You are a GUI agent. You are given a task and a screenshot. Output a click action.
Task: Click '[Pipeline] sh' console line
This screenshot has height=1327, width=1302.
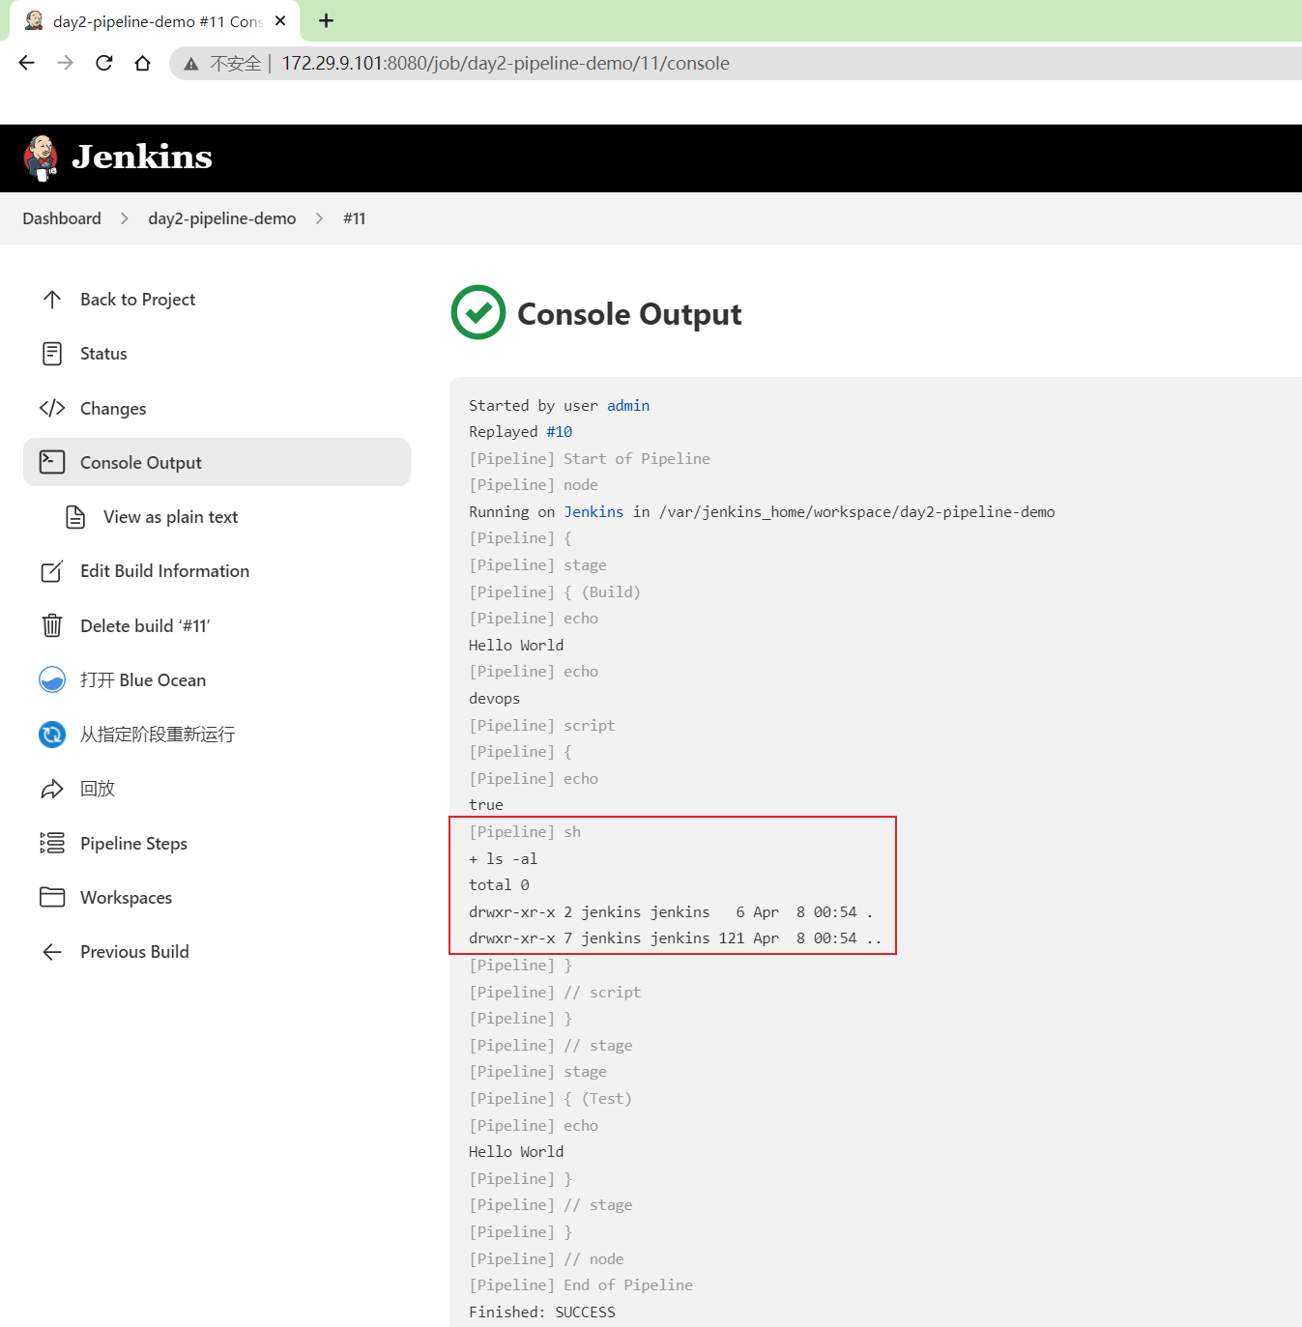(525, 832)
